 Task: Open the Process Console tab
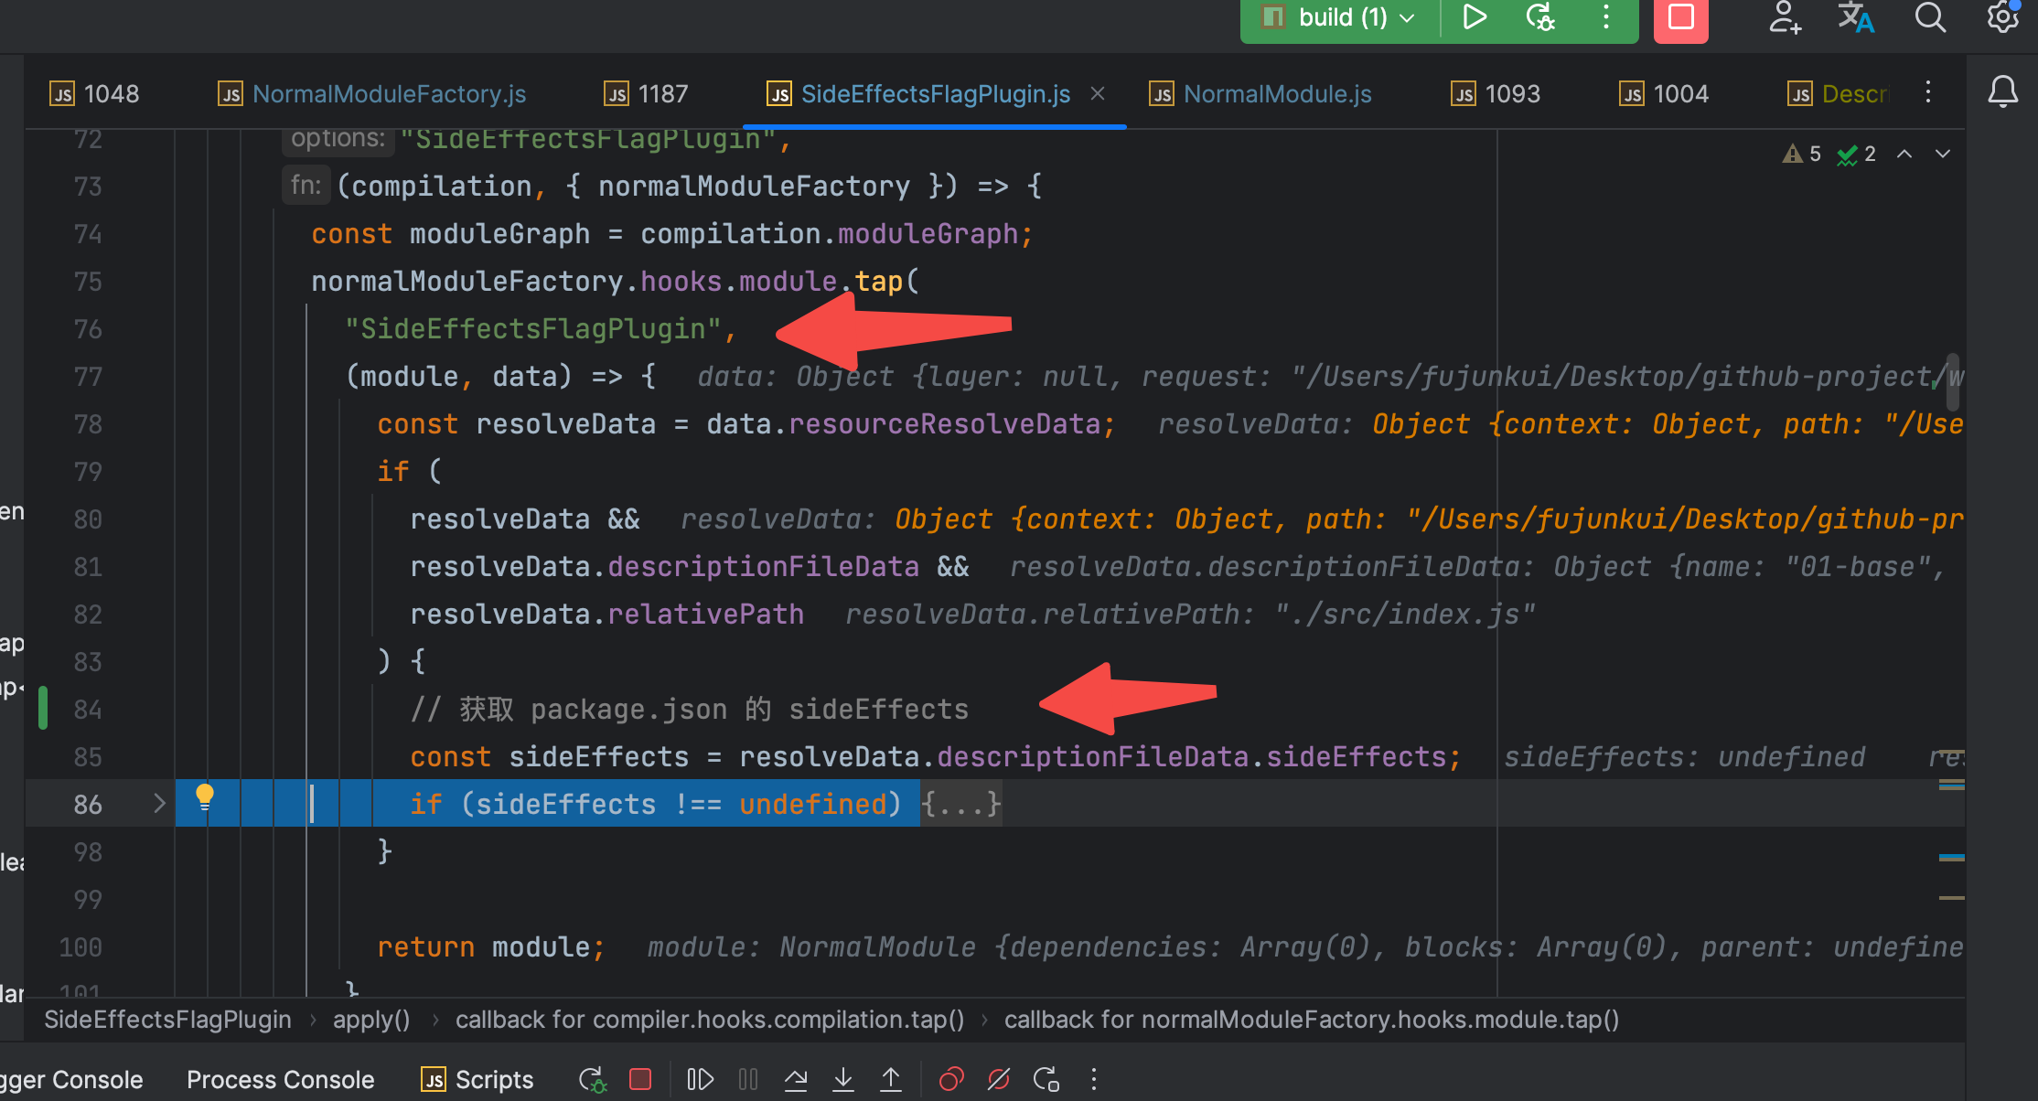coord(280,1080)
